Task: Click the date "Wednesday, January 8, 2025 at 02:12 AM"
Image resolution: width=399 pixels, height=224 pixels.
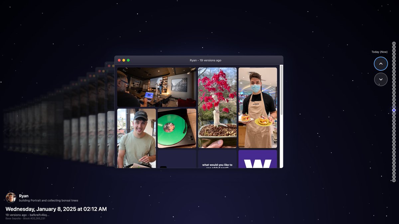Action: point(56,209)
